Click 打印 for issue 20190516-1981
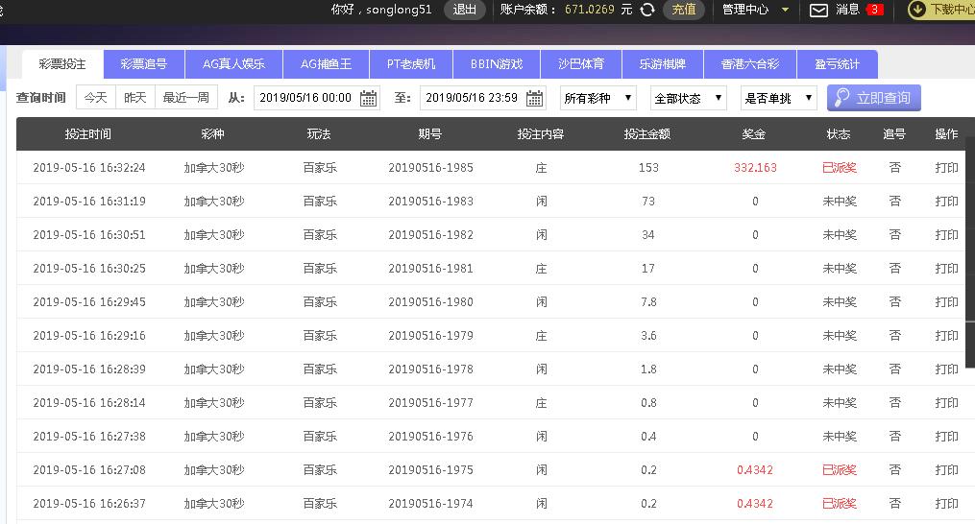The width and height of the screenshot is (975, 524). (946, 269)
